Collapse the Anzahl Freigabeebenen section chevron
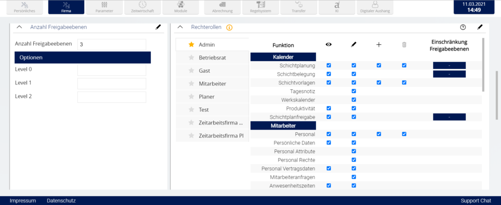 (19, 27)
